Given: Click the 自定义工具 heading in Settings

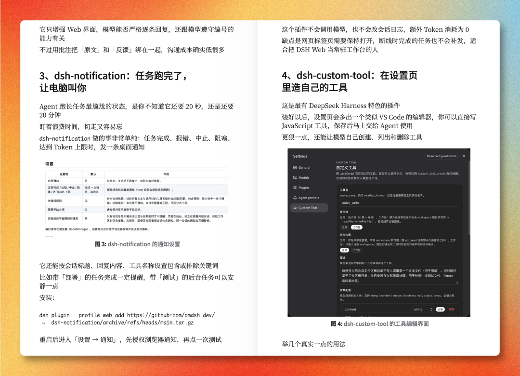Looking at the screenshot, I should [346, 168].
